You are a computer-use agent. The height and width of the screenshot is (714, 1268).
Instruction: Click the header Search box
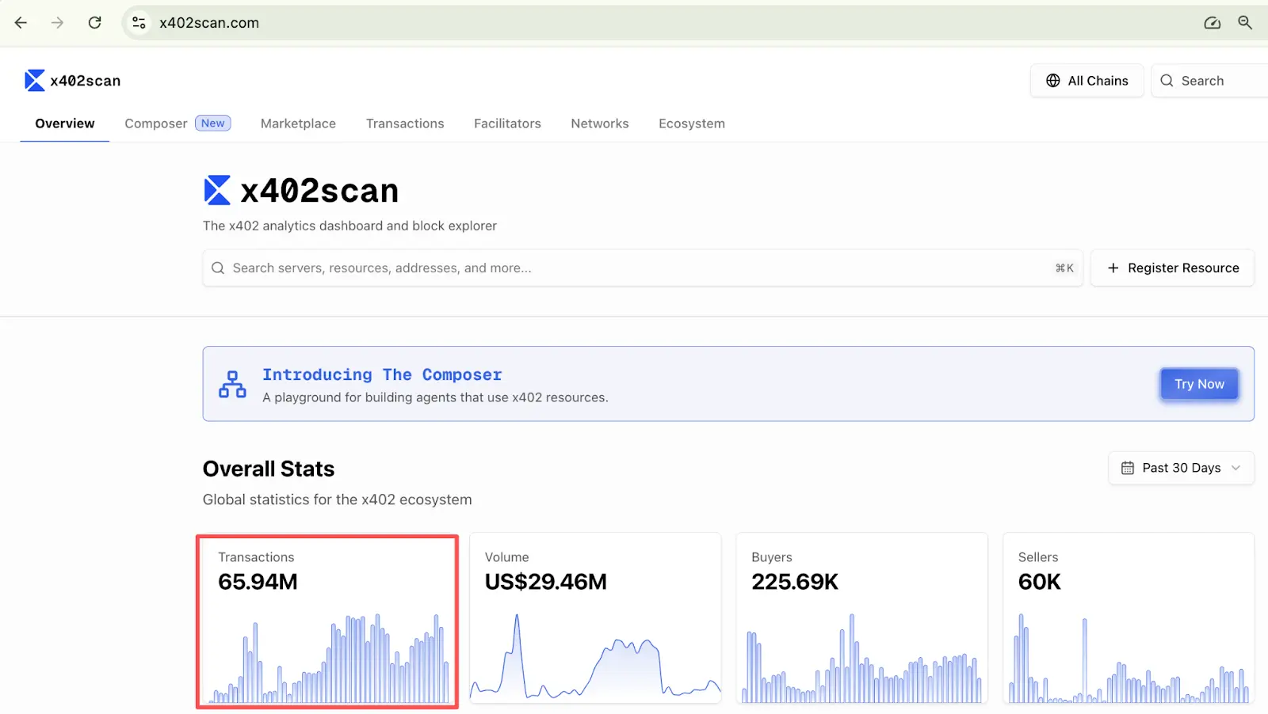pyautogui.click(x=1209, y=81)
